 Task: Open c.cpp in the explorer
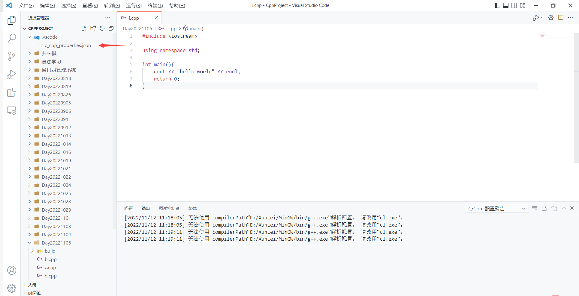point(50,268)
